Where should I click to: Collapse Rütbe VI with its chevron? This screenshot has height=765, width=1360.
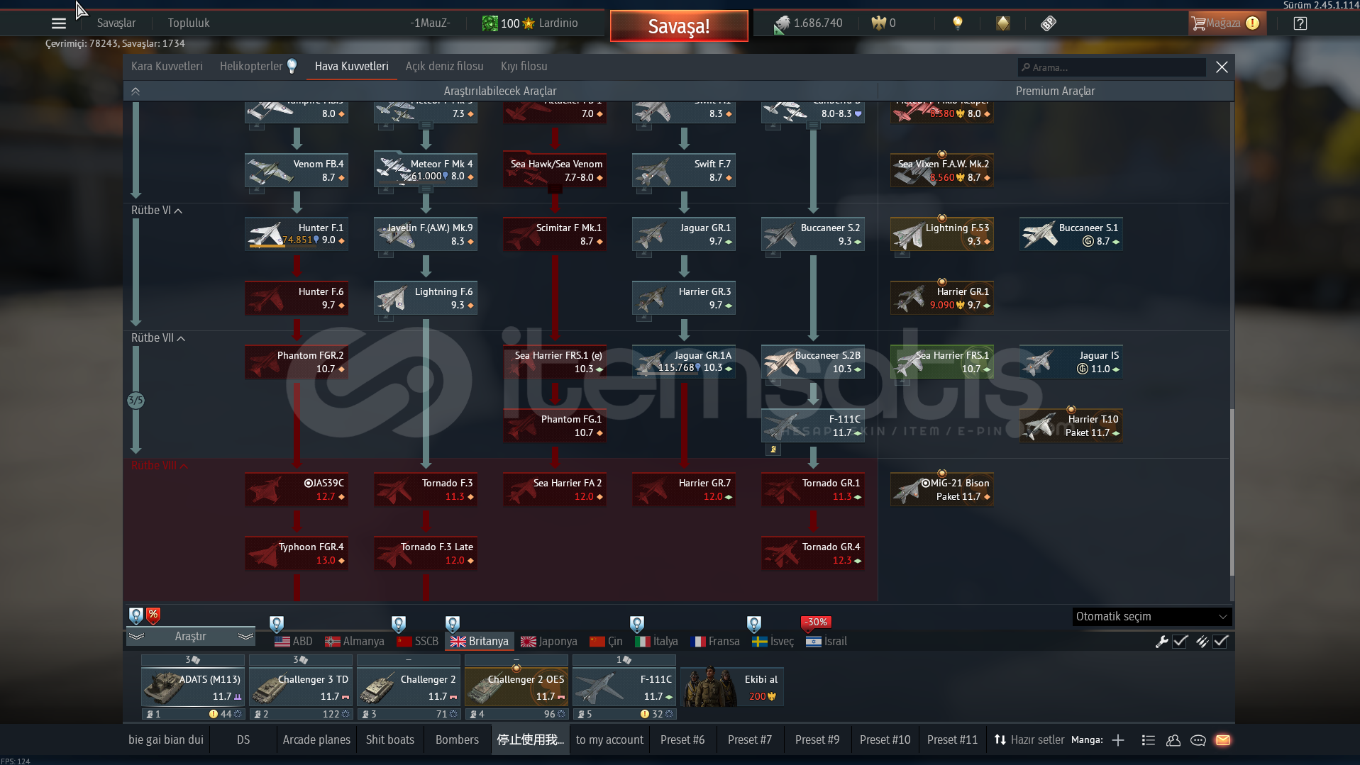178,211
